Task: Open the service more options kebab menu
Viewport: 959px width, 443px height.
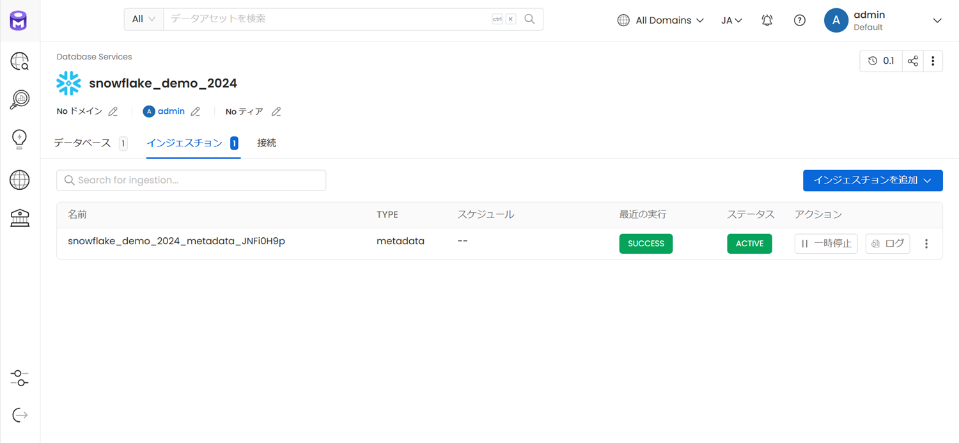Action: 933,61
